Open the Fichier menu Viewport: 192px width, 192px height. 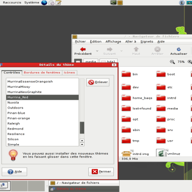click(80, 42)
